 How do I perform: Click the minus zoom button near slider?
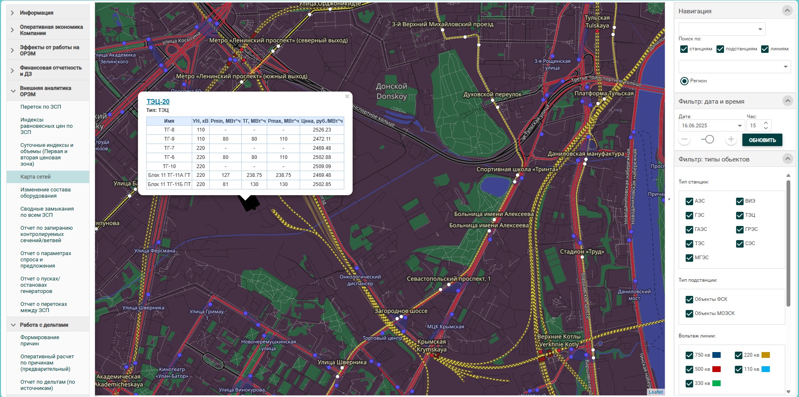pos(684,140)
